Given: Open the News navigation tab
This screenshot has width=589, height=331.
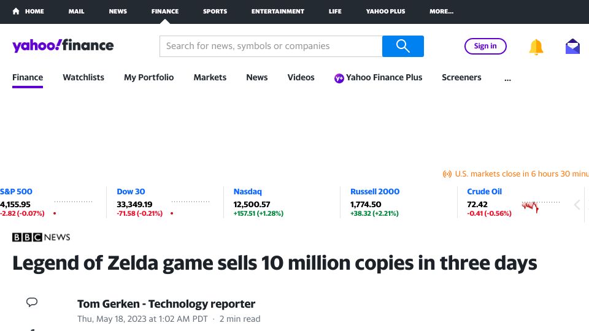Looking at the screenshot, I should pos(257,77).
